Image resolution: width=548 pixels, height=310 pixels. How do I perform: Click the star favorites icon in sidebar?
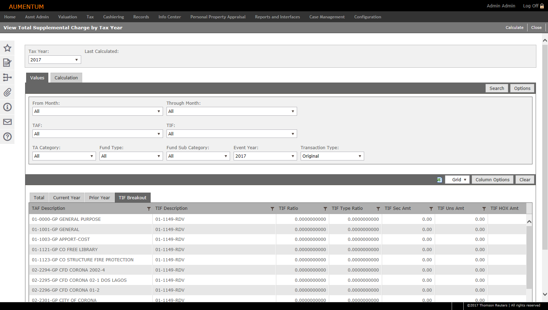coord(7,48)
